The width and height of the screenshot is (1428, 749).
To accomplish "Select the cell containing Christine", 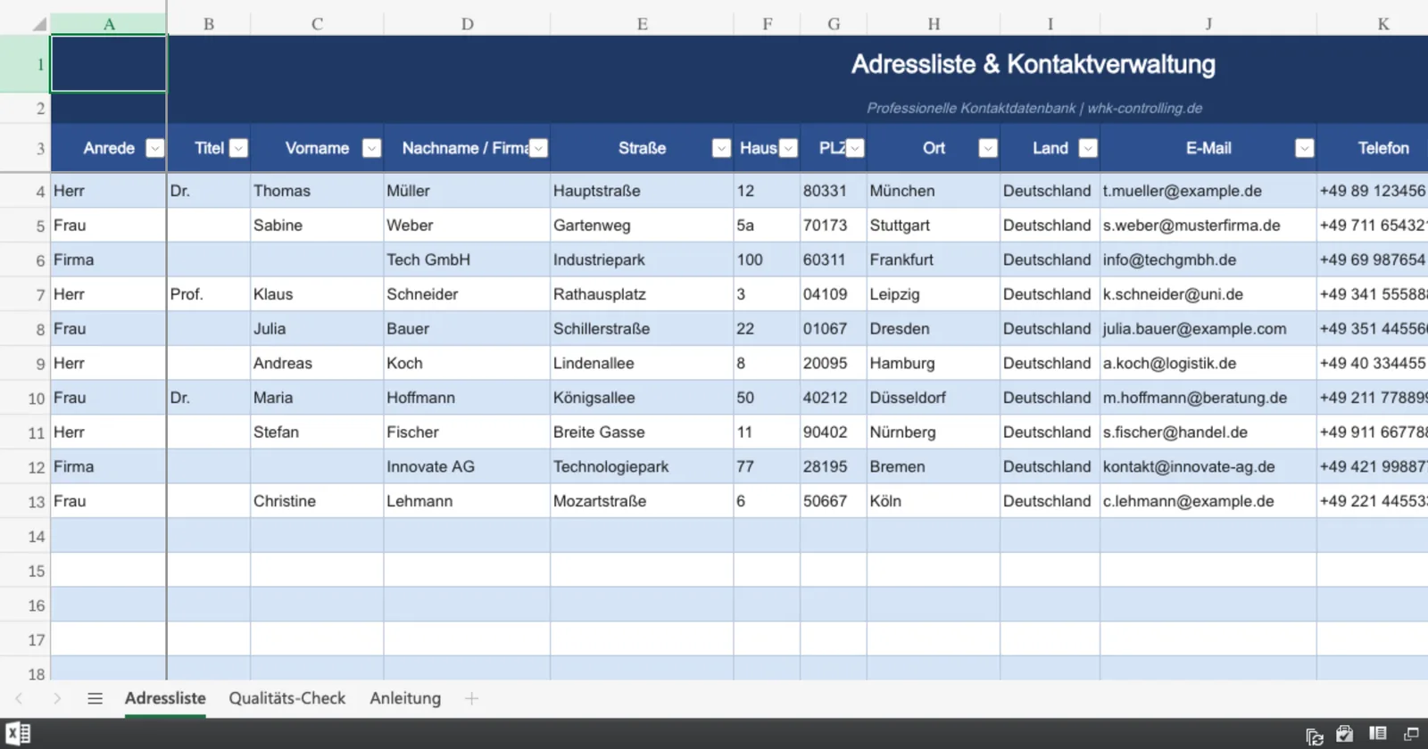I will [x=317, y=501].
